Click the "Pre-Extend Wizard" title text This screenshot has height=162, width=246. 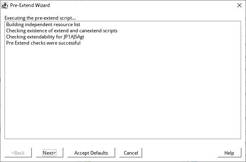[x=30, y=5]
